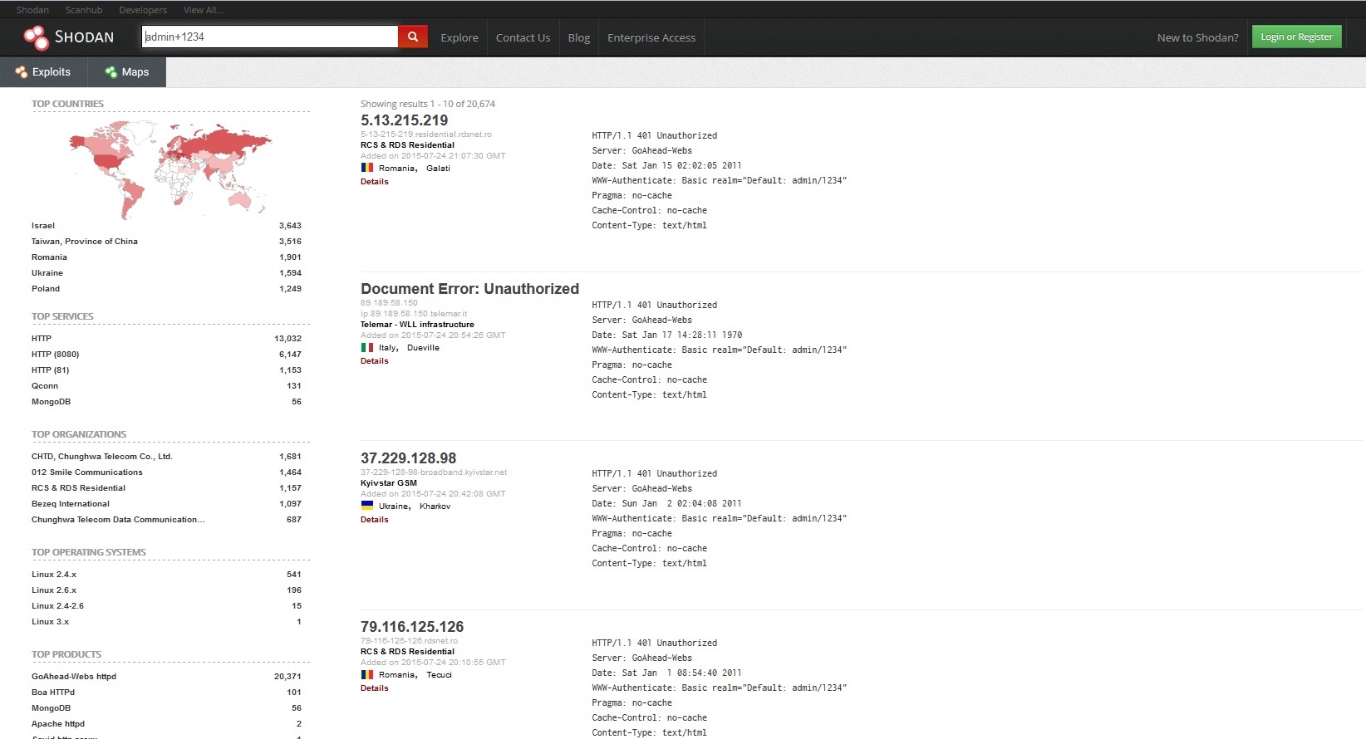The image size is (1366, 739).
Task: Click the Romania flag beside Tecuci
Action: click(366, 674)
